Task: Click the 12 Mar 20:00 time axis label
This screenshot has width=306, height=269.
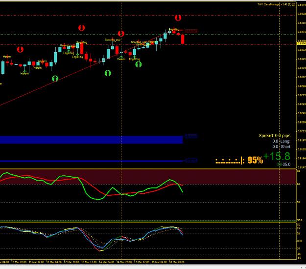Action: tap(71, 262)
